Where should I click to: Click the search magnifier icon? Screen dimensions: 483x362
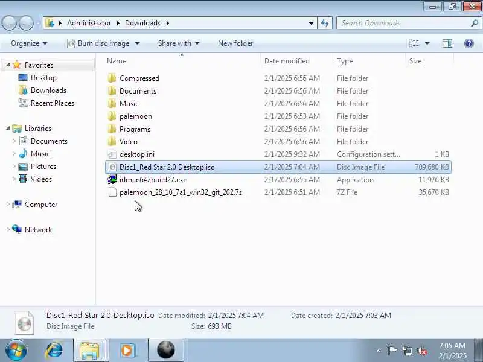(x=475, y=23)
